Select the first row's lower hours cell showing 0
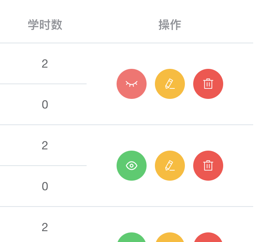Screen dimensions: 254x242 click(x=45, y=104)
